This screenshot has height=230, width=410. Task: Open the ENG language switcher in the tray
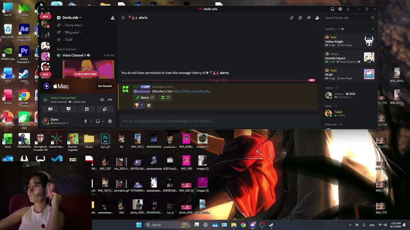click(x=372, y=225)
